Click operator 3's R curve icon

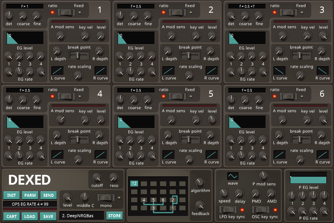(323, 71)
